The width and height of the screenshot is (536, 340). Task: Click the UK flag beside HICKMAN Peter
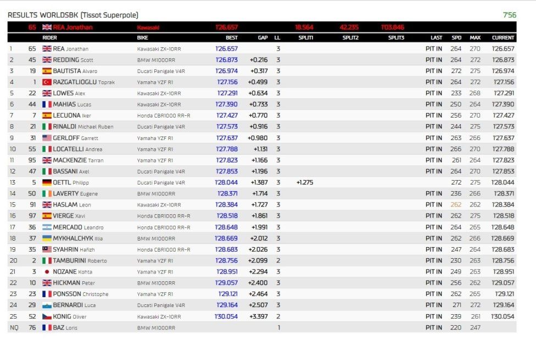[47, 283]
